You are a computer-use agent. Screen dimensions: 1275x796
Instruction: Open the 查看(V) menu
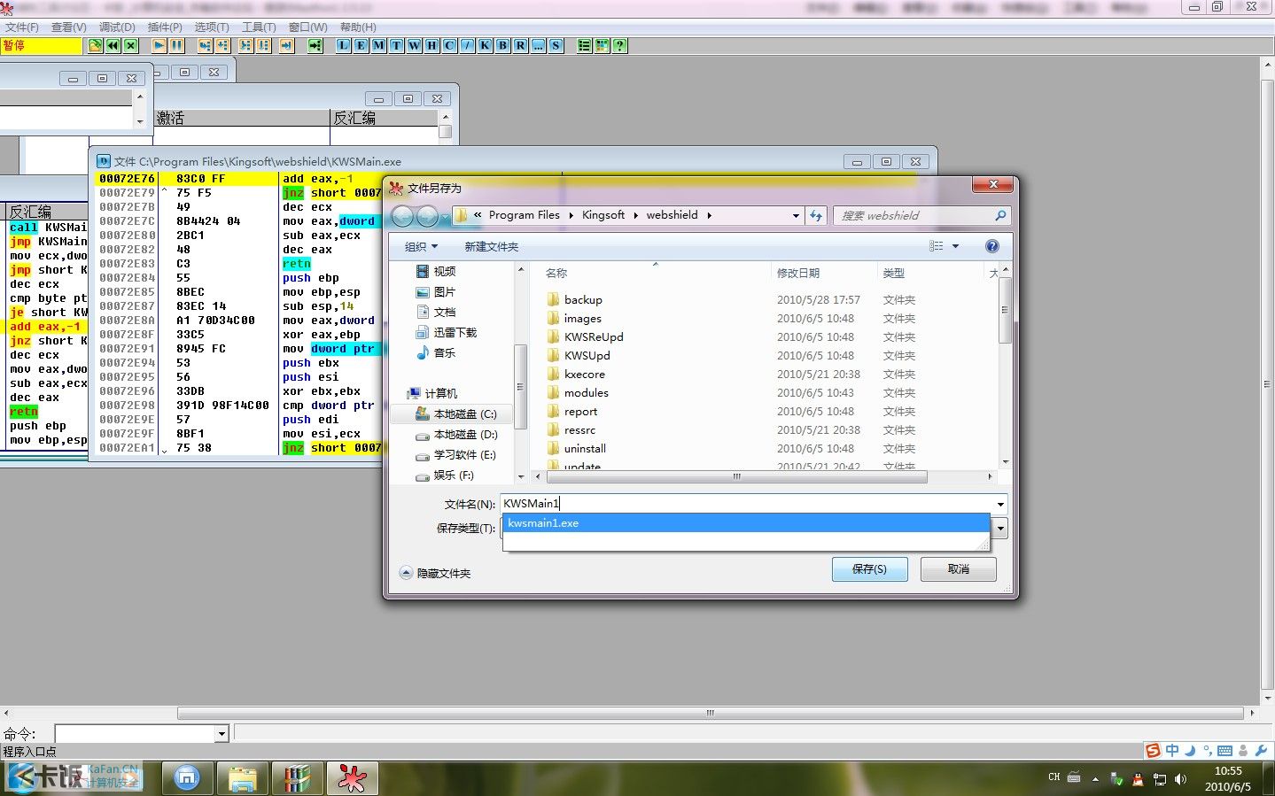(x=69, y=27)
